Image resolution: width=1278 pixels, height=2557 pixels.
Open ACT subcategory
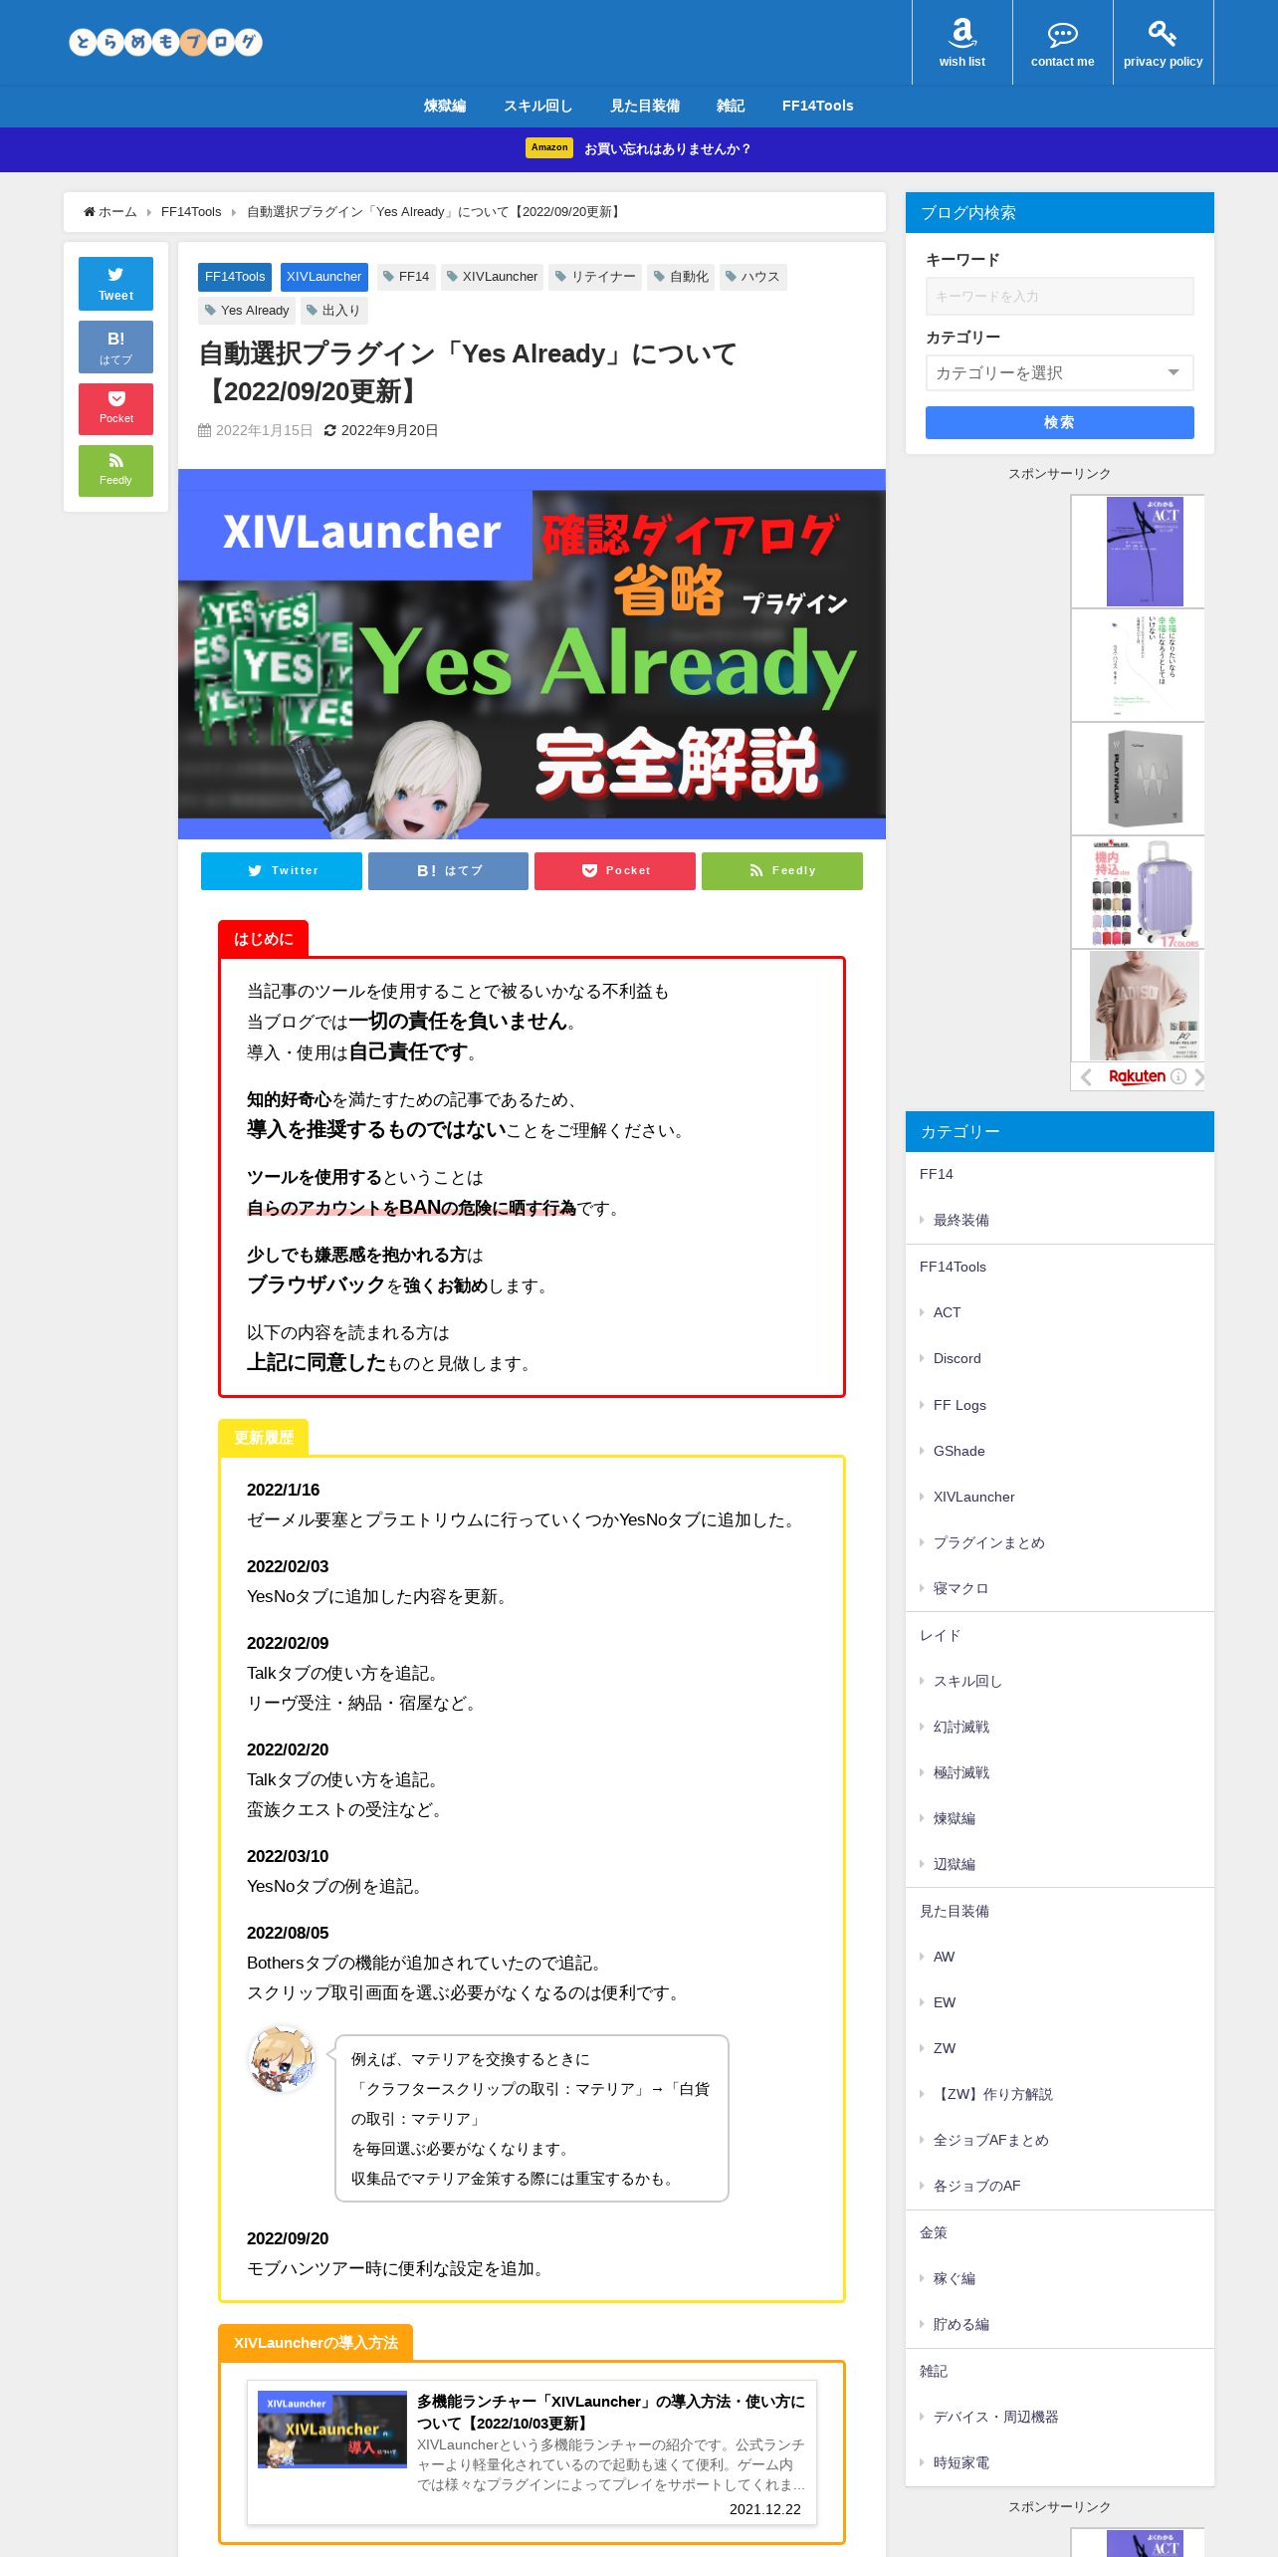tap(947, 1312)
